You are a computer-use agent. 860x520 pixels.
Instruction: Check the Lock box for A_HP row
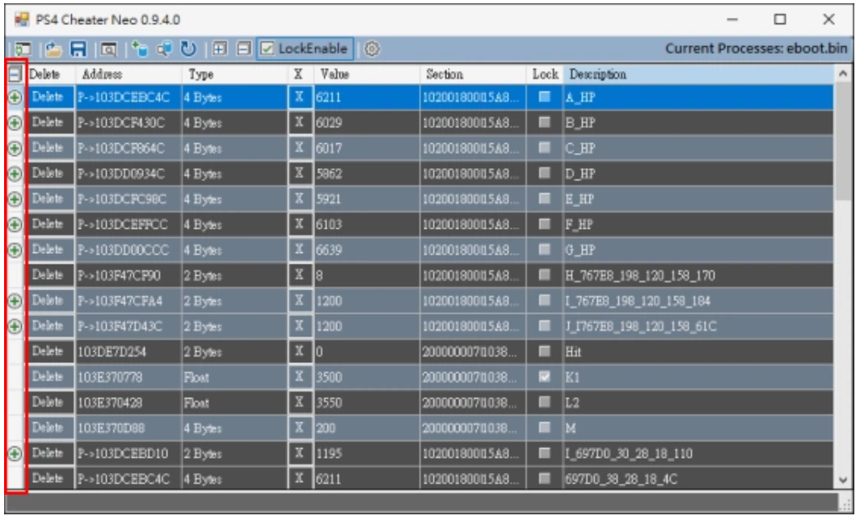[x=545, y=98]
